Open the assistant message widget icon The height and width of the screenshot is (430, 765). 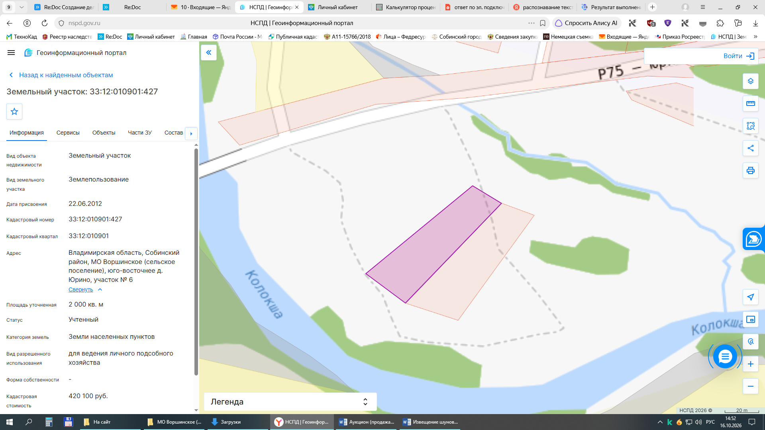pos(753,239)
